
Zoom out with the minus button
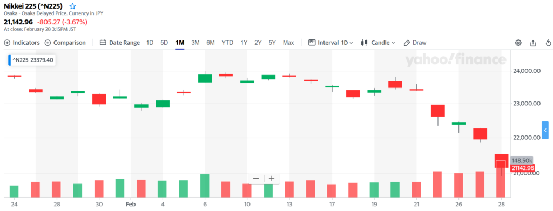click(x=256, y=179)
